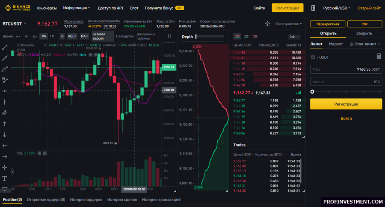Click the order amount percentage slider handle
This screenshot has height=207, width=385.
[x=312, y=92]
